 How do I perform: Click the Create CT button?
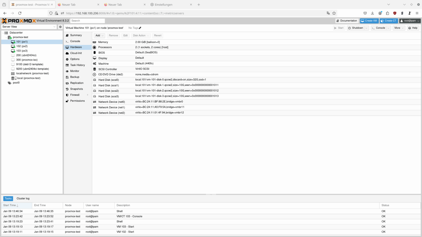click(389, 21)
